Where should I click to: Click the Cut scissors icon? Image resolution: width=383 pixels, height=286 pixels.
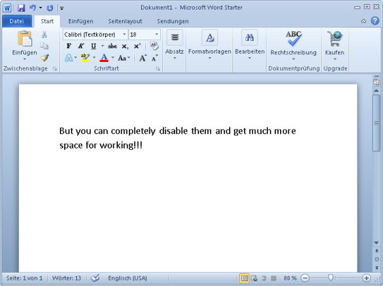pyautogui.click(x=44, y=35)
